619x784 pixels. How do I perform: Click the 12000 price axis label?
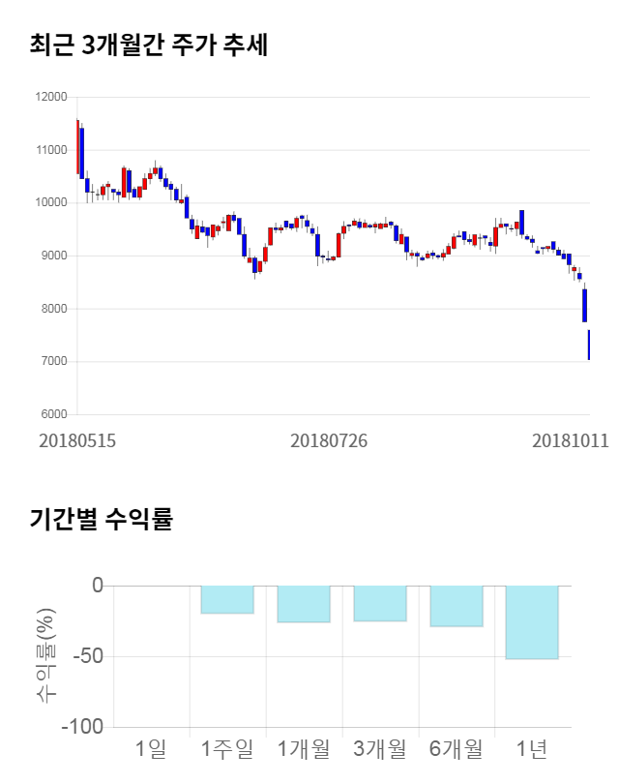pyautogui.click(x=49, y=97)
